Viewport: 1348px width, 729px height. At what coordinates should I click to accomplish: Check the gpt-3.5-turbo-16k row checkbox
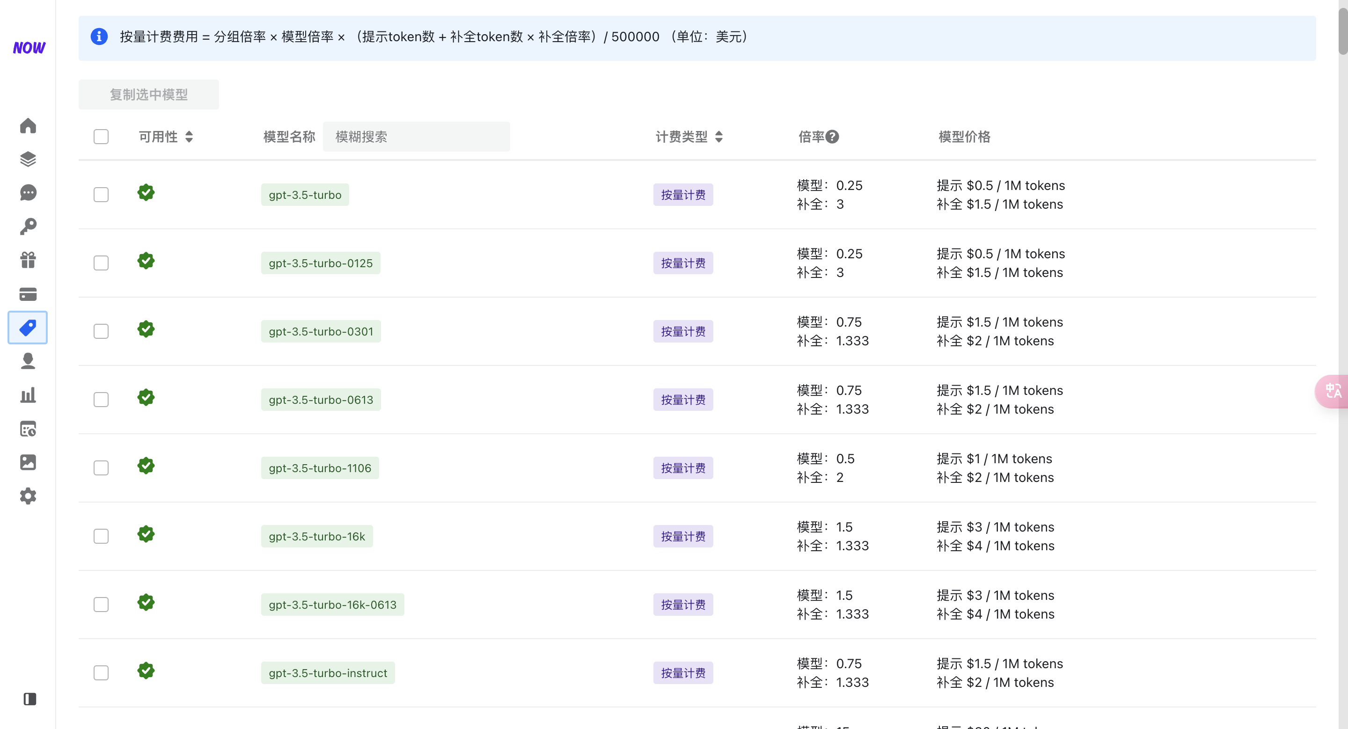pyautogui.click(x=101, y=537)
